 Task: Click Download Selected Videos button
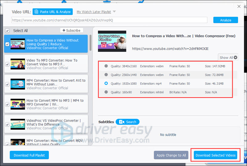[x=215, y=155]
